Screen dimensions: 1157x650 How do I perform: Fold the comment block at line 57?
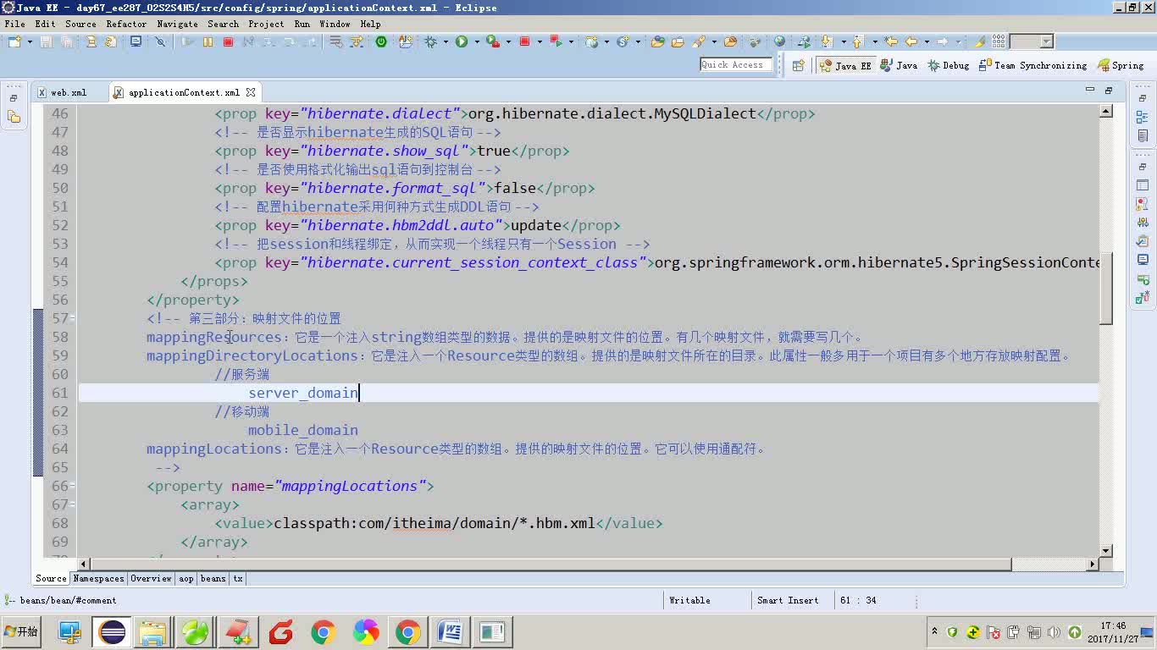click(x=73, y=318)
